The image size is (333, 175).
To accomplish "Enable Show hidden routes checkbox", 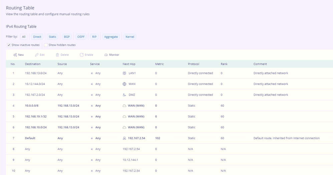I will point(46,45).
